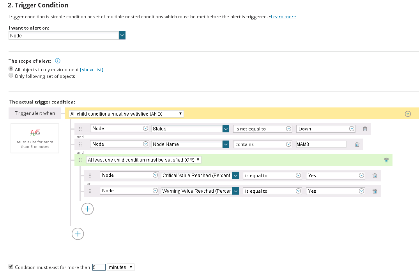The height and width of the screenshot is (276, 419).
Task: Open the Down value dropdown
Action: (x=325, y=129)
